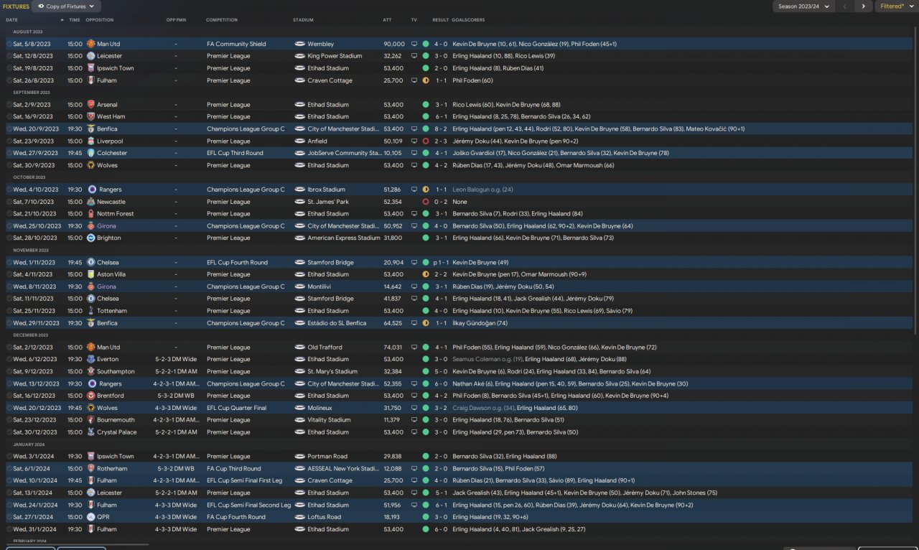Open the Wolves link on the 30/9/2023 fixture

[107, 165]
